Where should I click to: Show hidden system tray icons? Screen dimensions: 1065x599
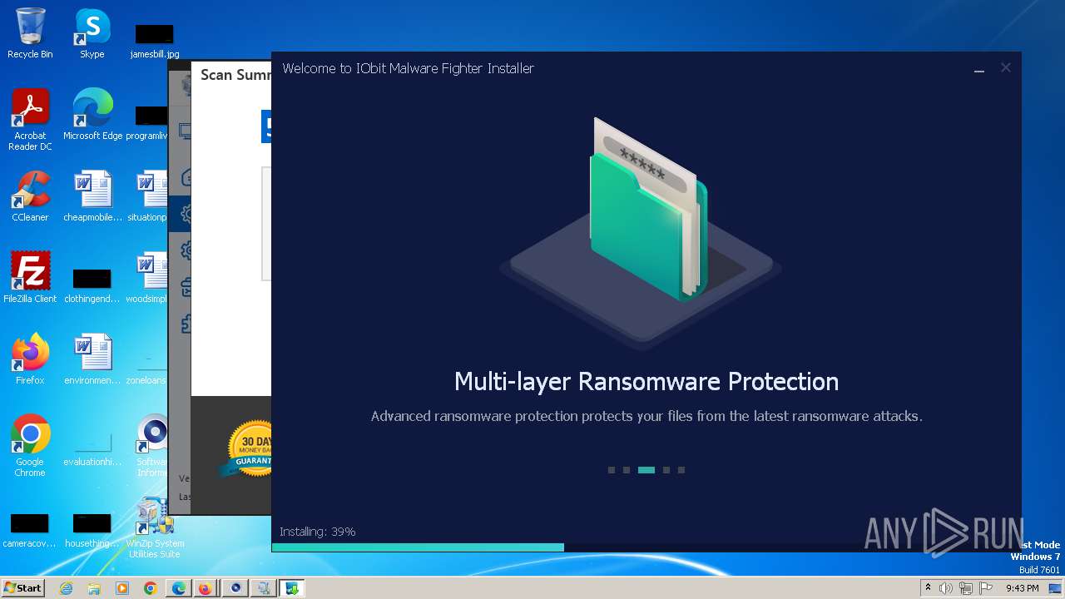(928, 588)
